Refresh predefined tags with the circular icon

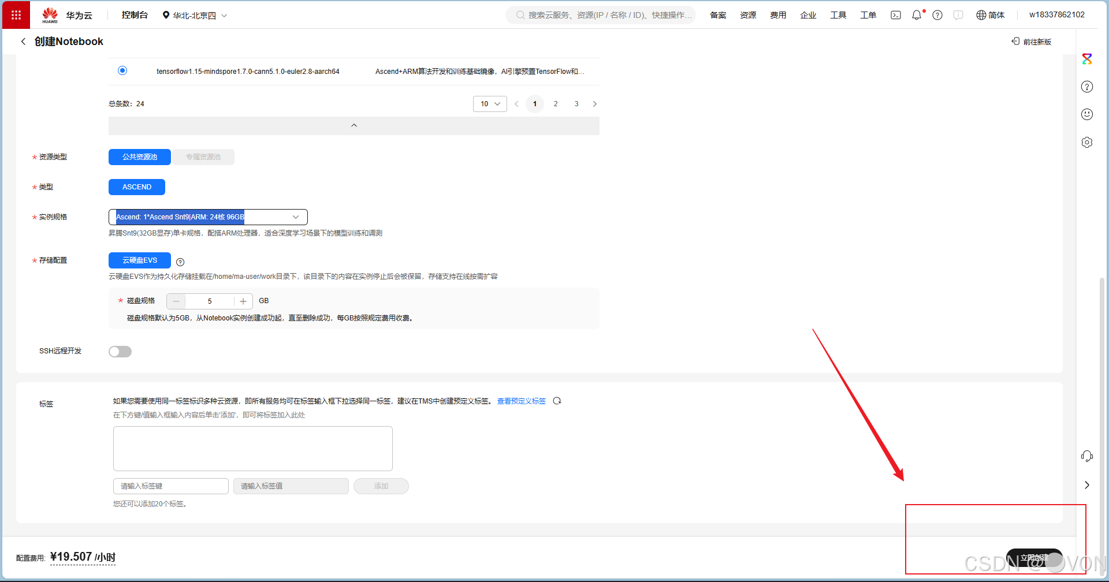[x=557, y=401]
